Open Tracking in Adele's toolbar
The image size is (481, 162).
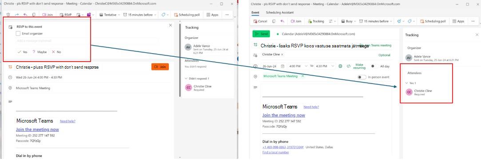(x=316, y=21)
